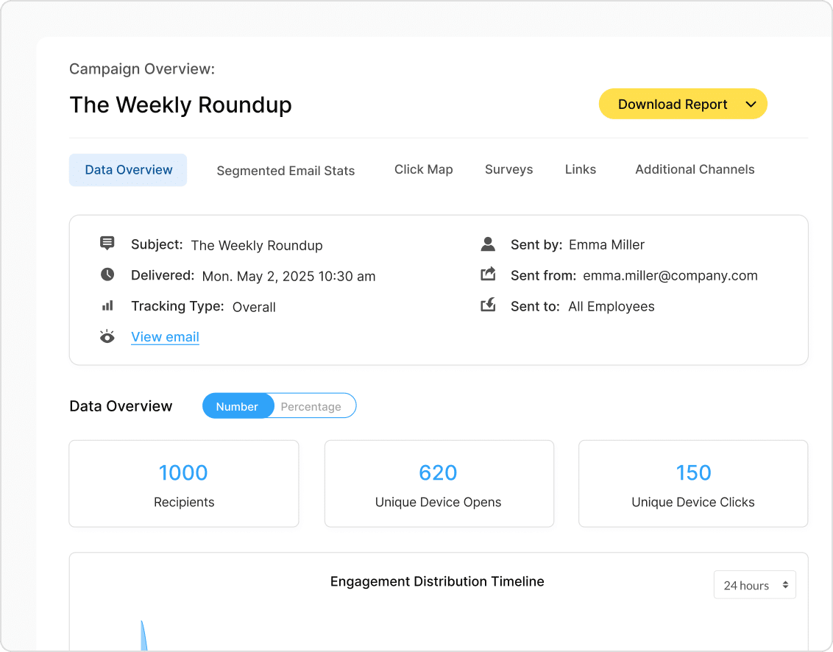This screenshot has width=833, height=652.
Task: Click the eye icon beside View email
Action: click(107, 337)
